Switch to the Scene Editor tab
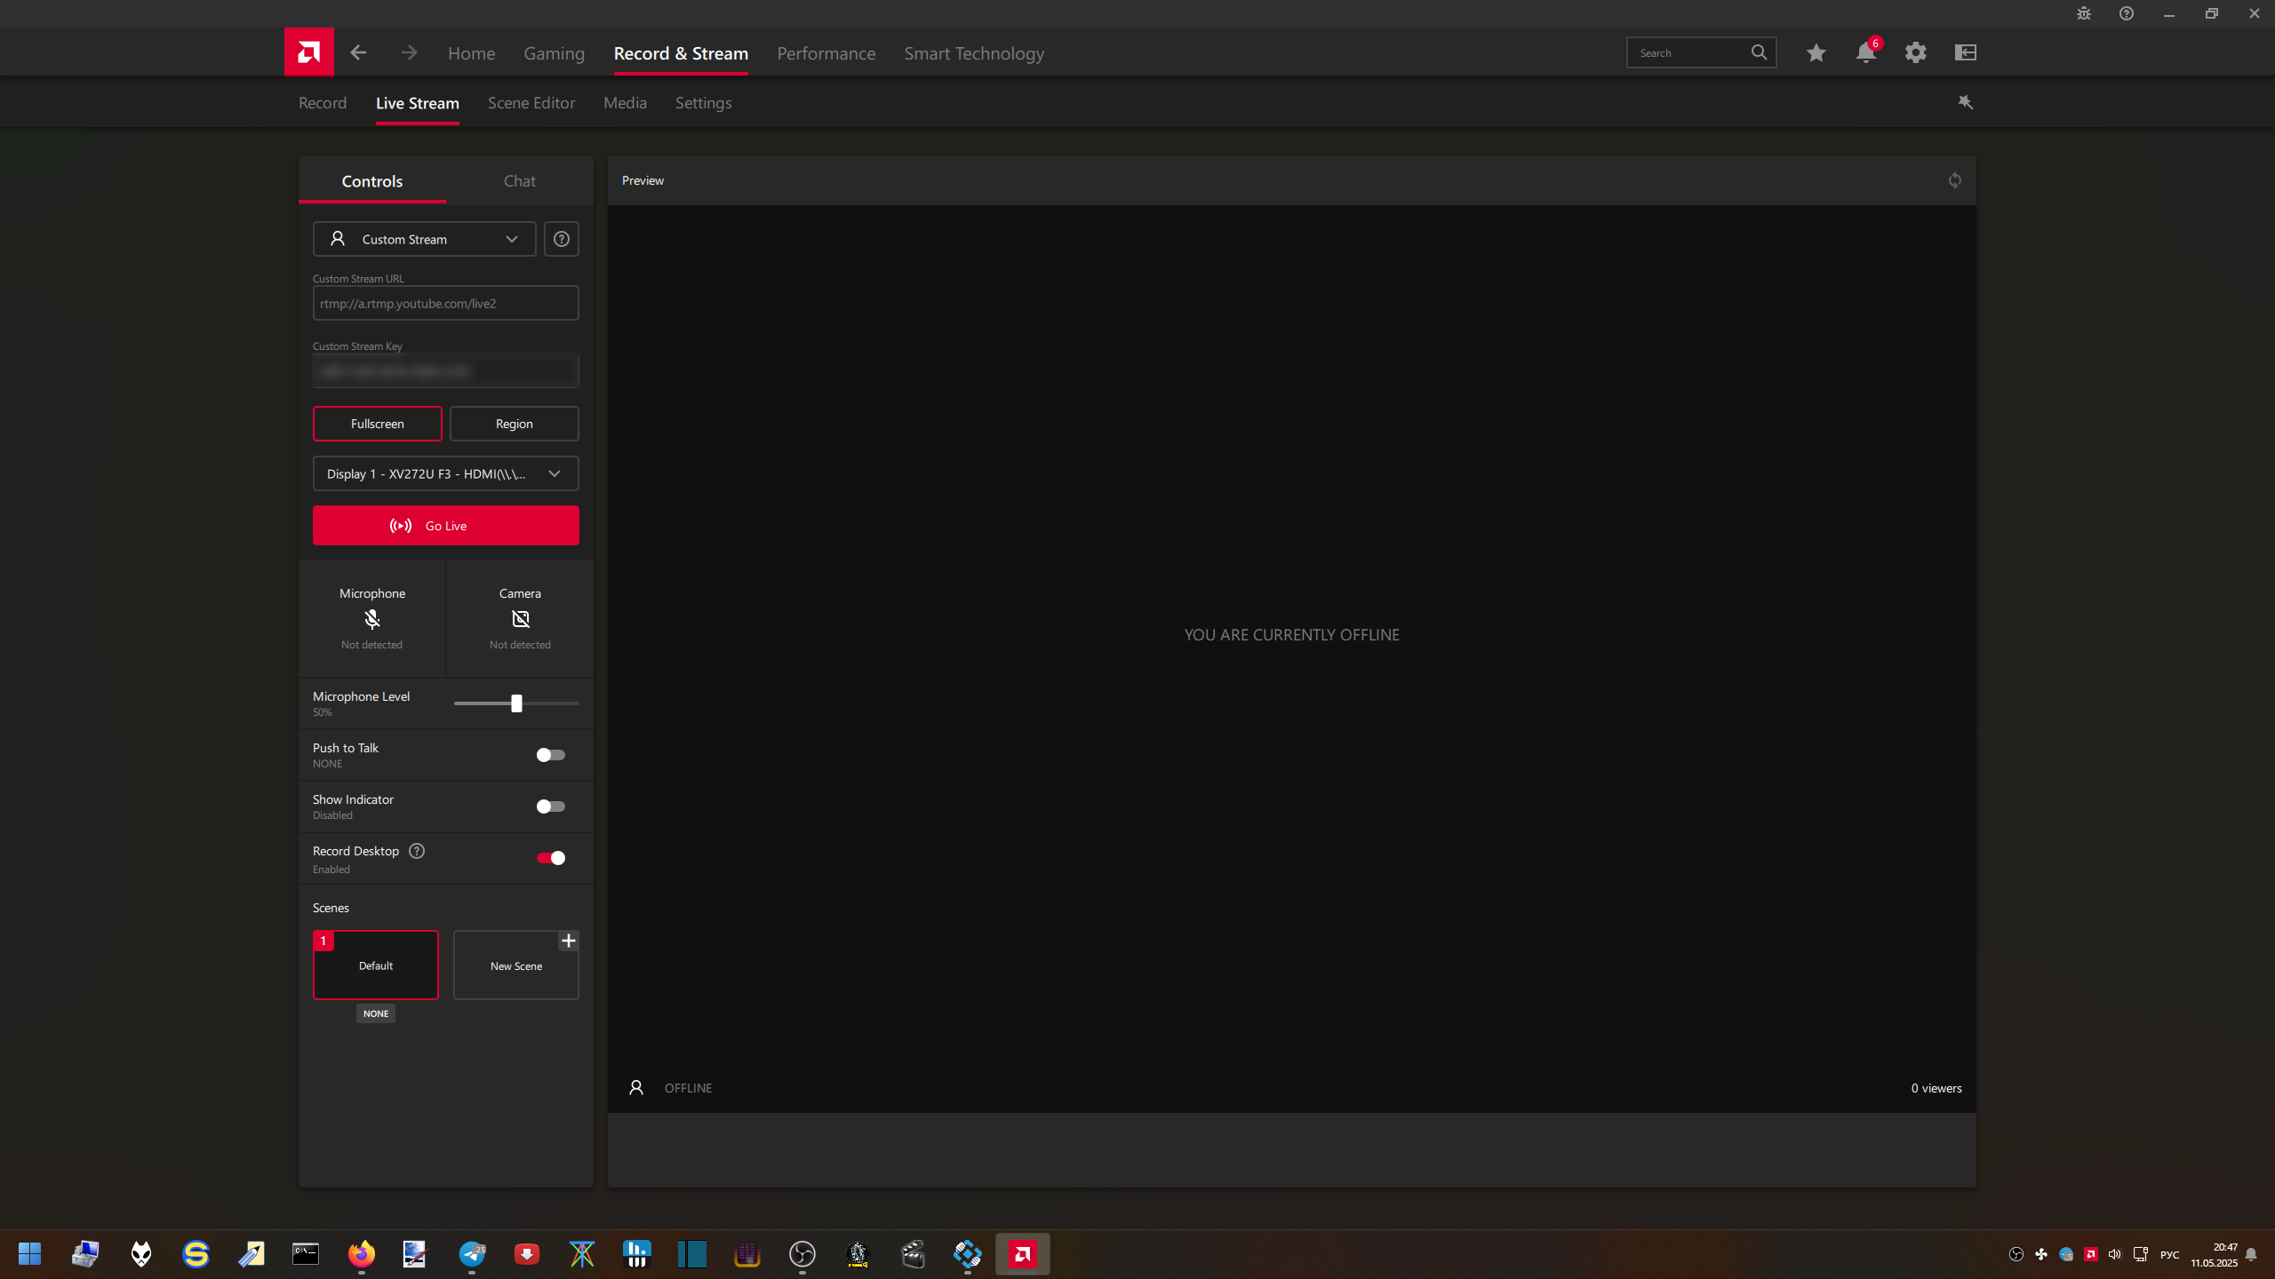This screenshot has width=2275, height=1279. (531, 103)
